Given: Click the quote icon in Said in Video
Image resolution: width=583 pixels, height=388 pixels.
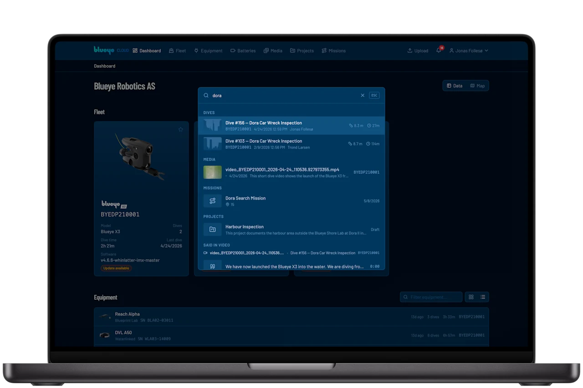Looking at the screenshot, I should tap(212, 266).
